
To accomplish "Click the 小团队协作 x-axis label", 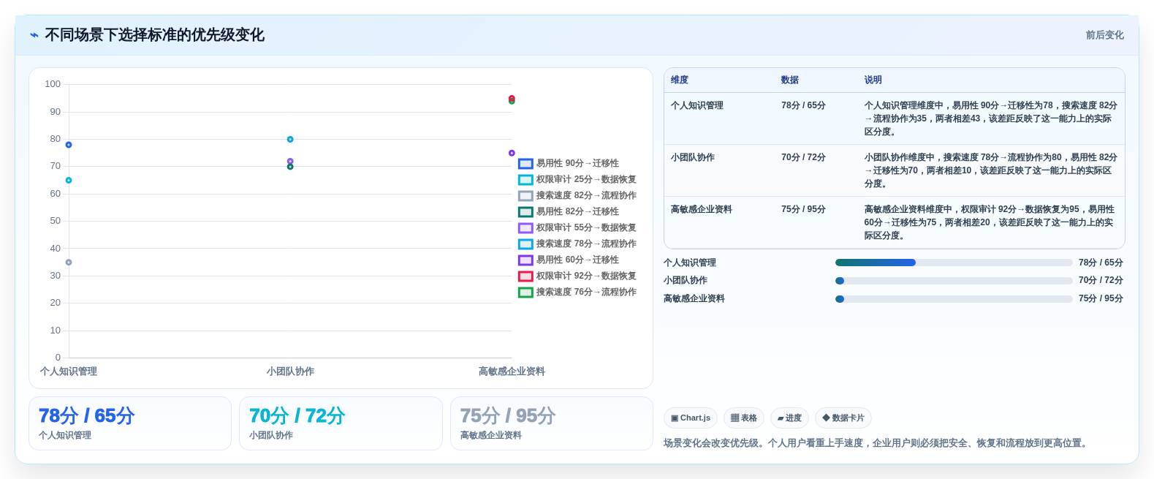I will pos(290,371).
